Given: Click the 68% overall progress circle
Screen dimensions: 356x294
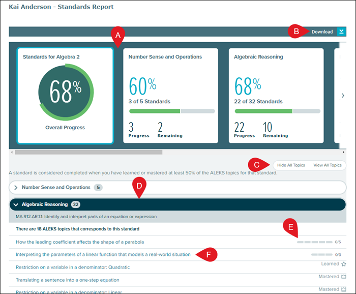Looking at the screenshot, I should pos(65,92).
